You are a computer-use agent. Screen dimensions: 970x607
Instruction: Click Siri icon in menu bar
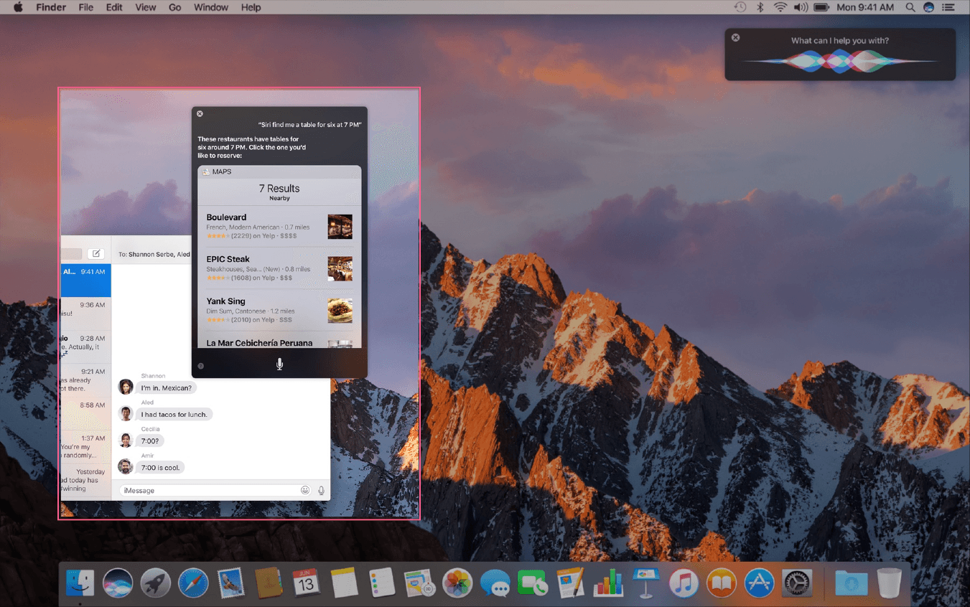[928, 7]
